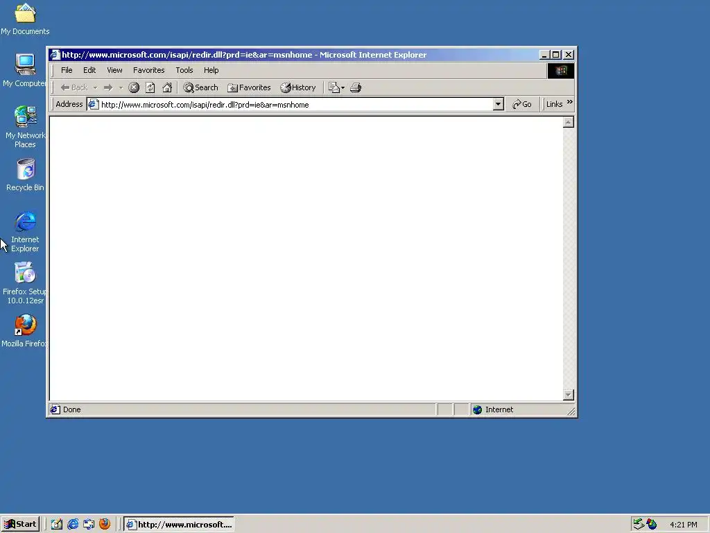Viewport: 710px width, 533px height.
Task: Select the Firefox Setup 10.0.12esr installer icon
Action: point(25,283)
